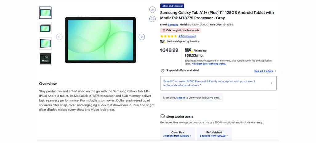This screenshot has height=143, width=316.
Task: Click the Samsung brand link
Action: [173, 25]
